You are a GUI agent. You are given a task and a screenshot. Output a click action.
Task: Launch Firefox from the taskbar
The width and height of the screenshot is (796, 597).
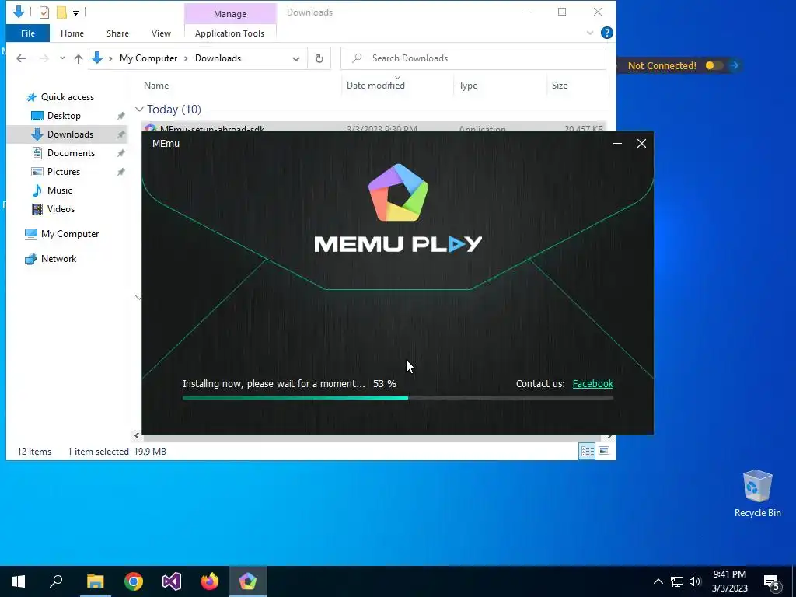click(x=210, y=581)
